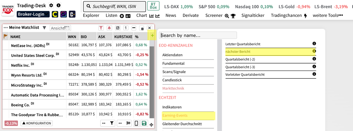Click the magnifier icon beside Screener

pyautogui.click(x=227, y=16)
